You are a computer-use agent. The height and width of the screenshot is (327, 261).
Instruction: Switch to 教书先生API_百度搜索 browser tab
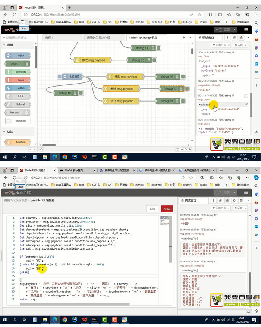coord(117,170)
